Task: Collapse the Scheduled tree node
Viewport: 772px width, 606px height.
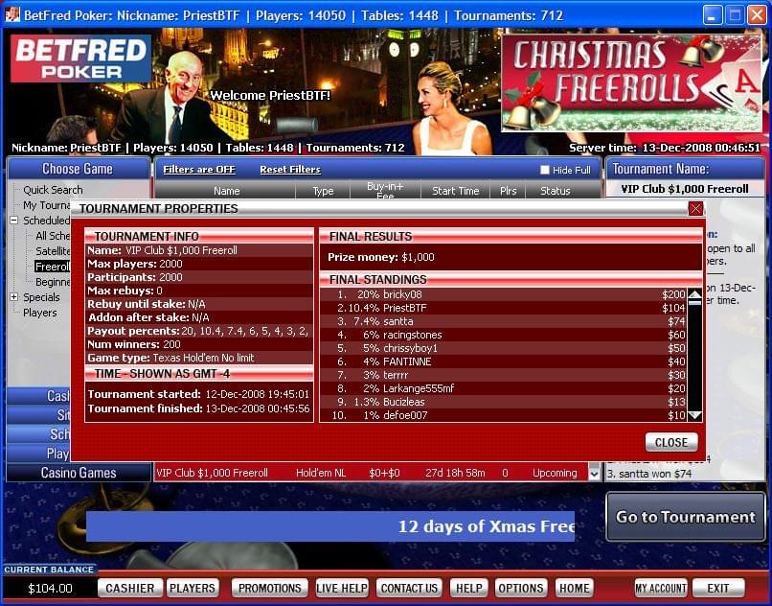Action: [14, 221]
